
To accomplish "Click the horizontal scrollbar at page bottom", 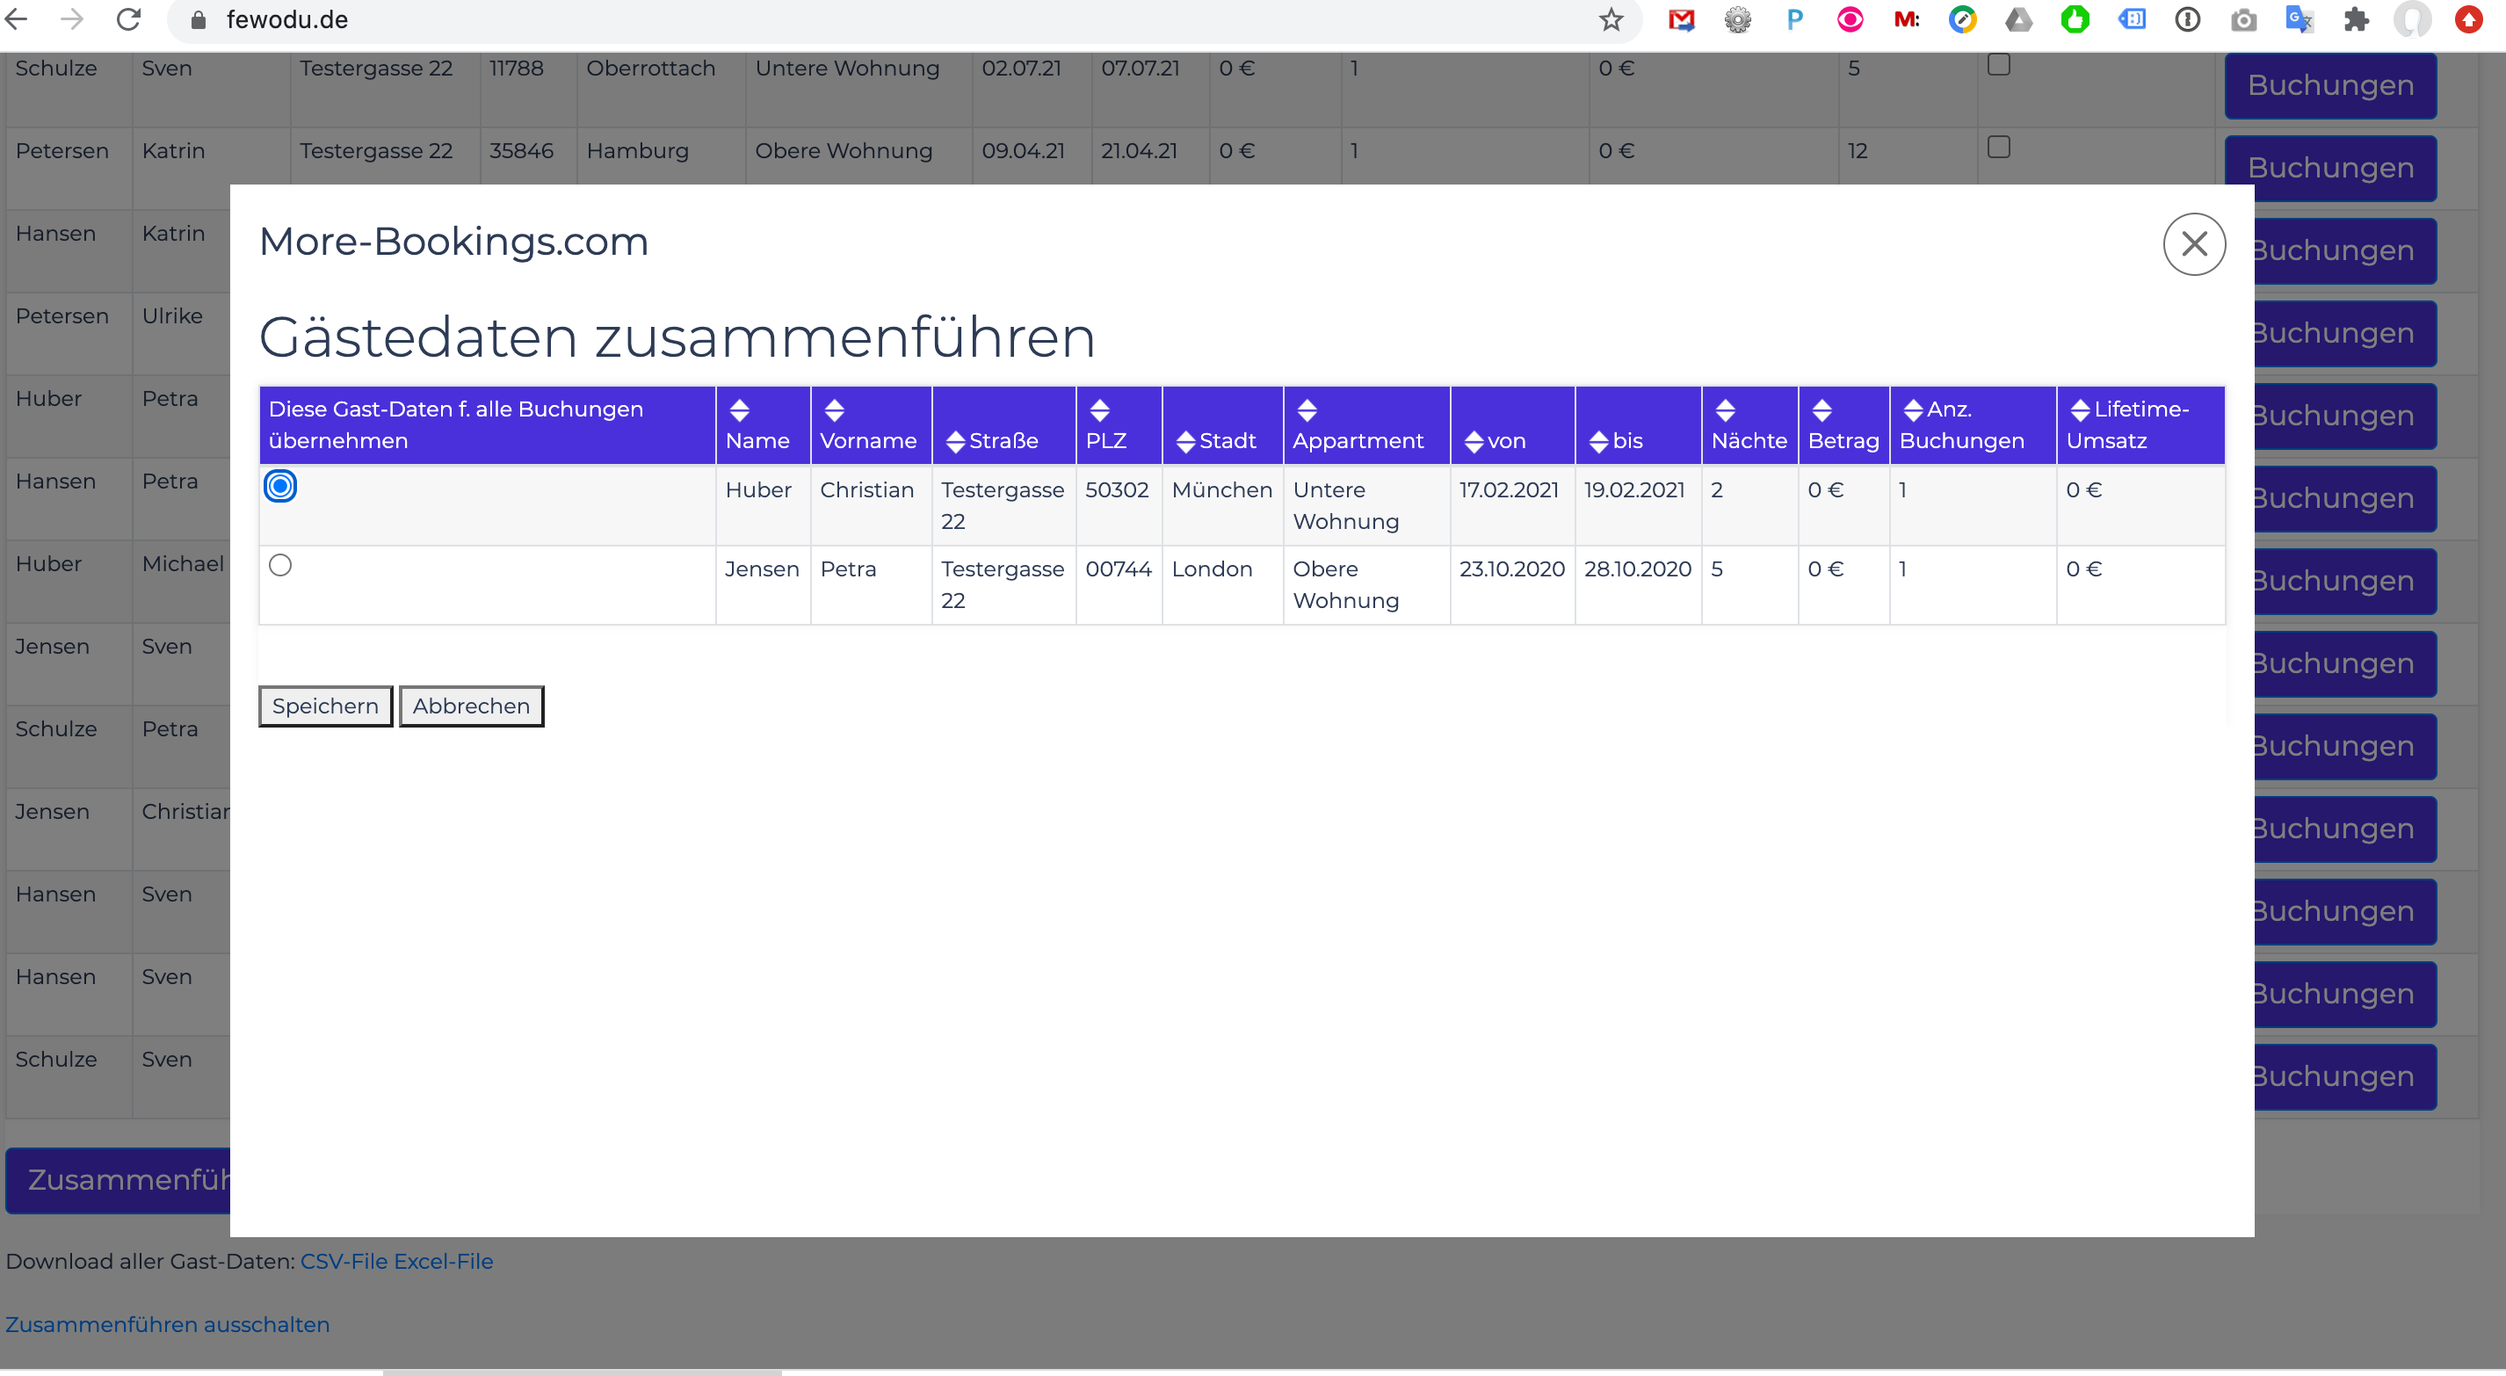I will tap(582, 1372).
